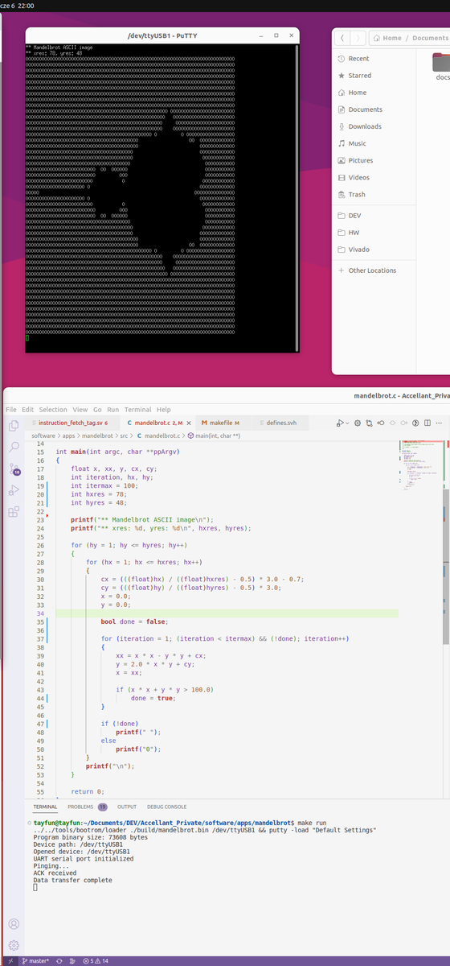The image size is (450, 966).
Task: Click the Run or Debug play button
Action: 341,423
